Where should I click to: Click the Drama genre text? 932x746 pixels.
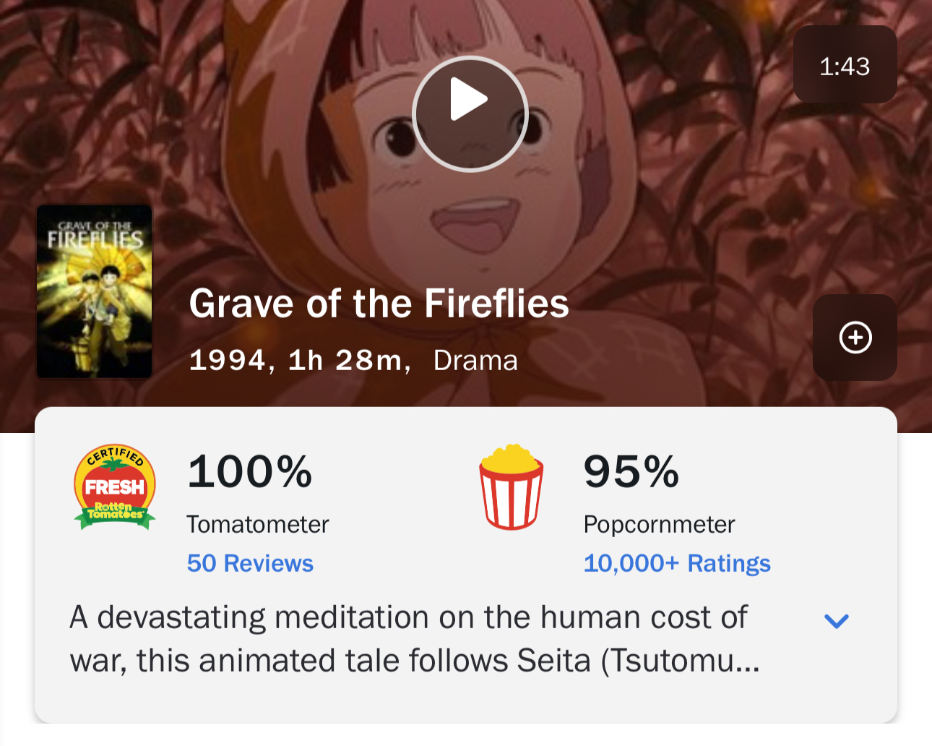coord(475,360)
